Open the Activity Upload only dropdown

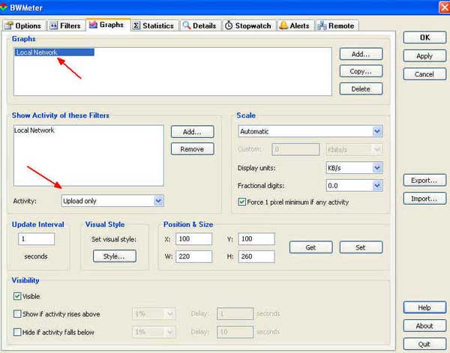pyautogui.click(x=112, y=201)
